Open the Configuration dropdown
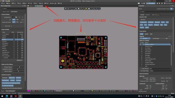This screenshot has height=98, width=175. (x=13, y=17)
